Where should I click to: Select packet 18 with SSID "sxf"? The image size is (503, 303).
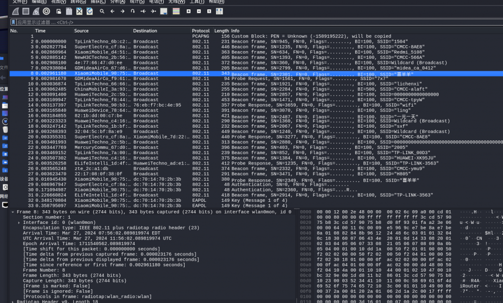tap(256, 126)
